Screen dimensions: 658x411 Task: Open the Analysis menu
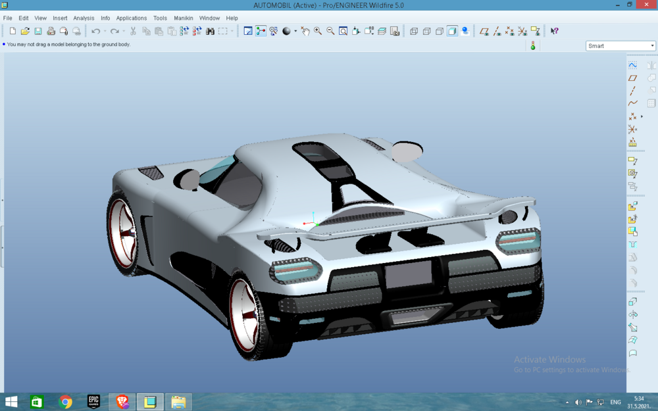click(84, 18)
